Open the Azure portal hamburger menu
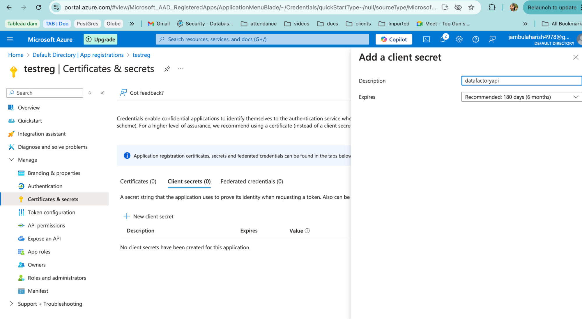 [10, 39]
